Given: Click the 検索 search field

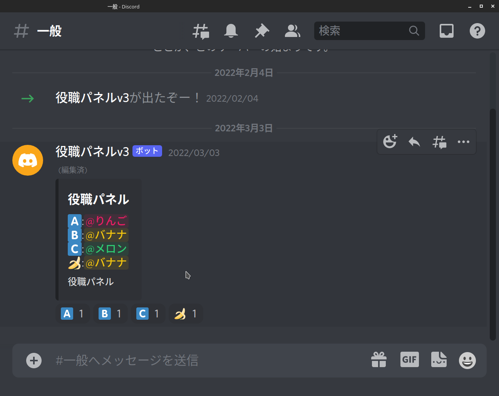Looking at the screenshot, I should click(369, 31).
